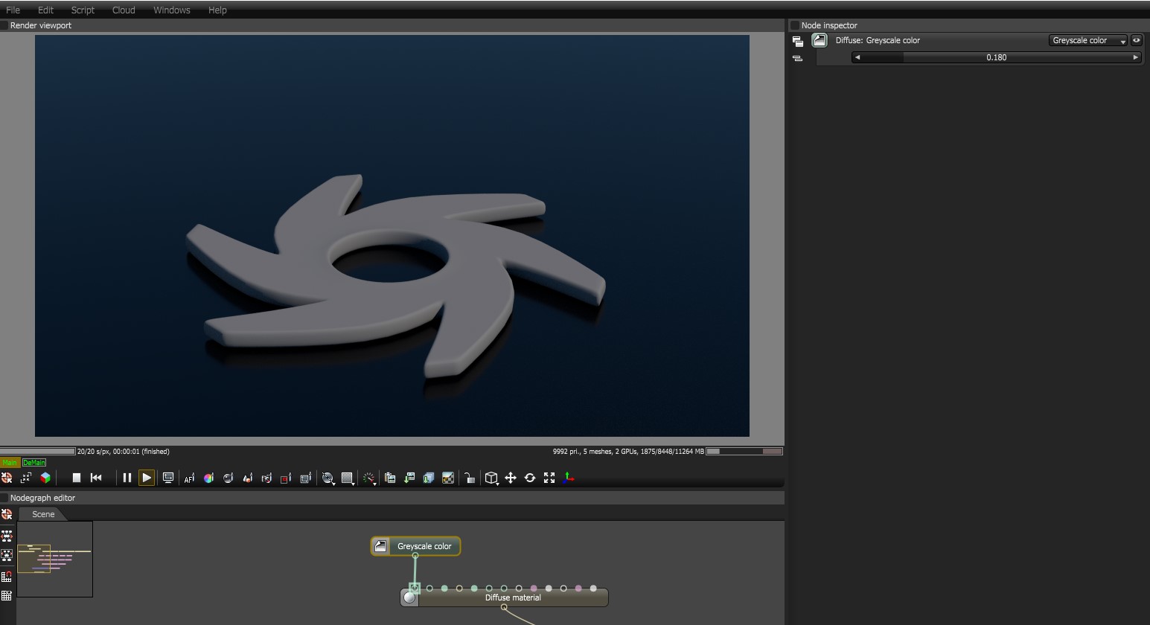Restart the render
The width and height of the screenshot is (1150, 625).
point(96,478)
